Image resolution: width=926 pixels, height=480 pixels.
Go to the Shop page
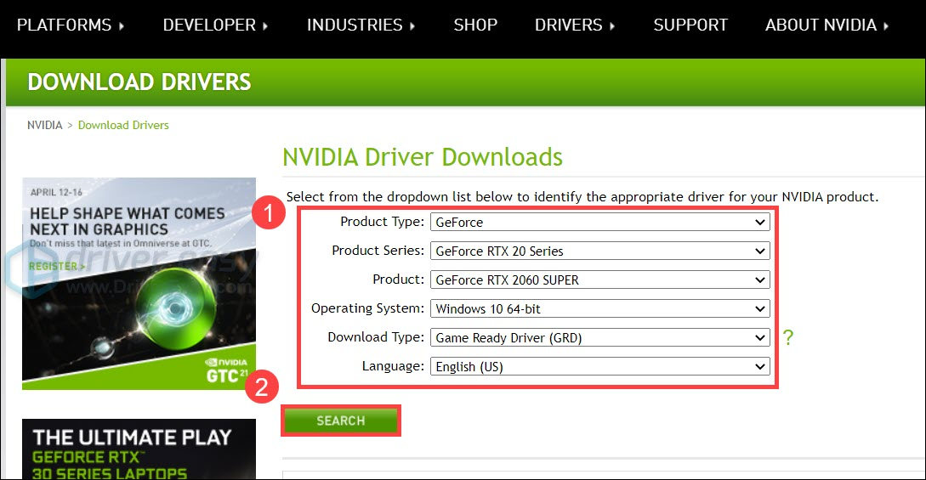475,25
